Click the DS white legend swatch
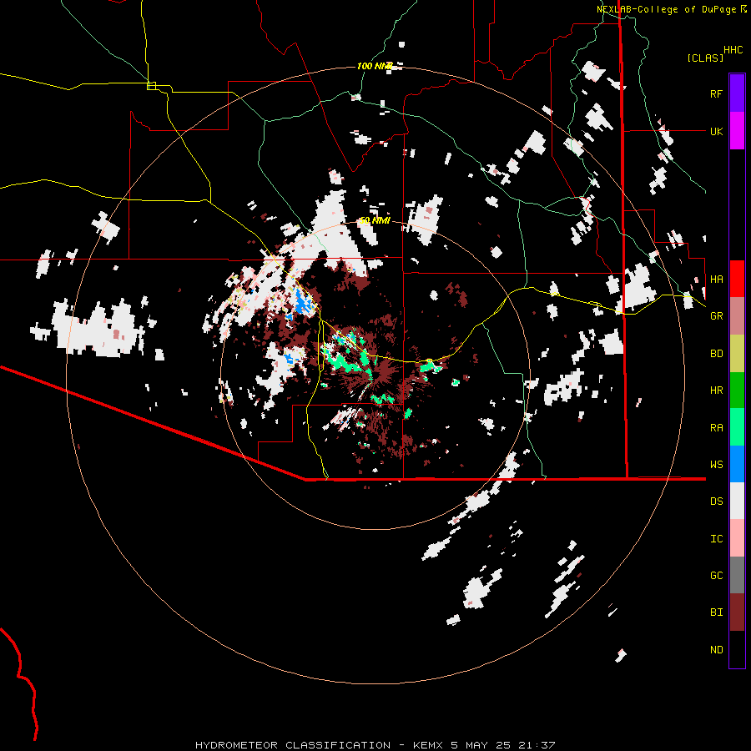Image resolution: width=751 pixels, height=751 pixels. click(x=737, y=501)
